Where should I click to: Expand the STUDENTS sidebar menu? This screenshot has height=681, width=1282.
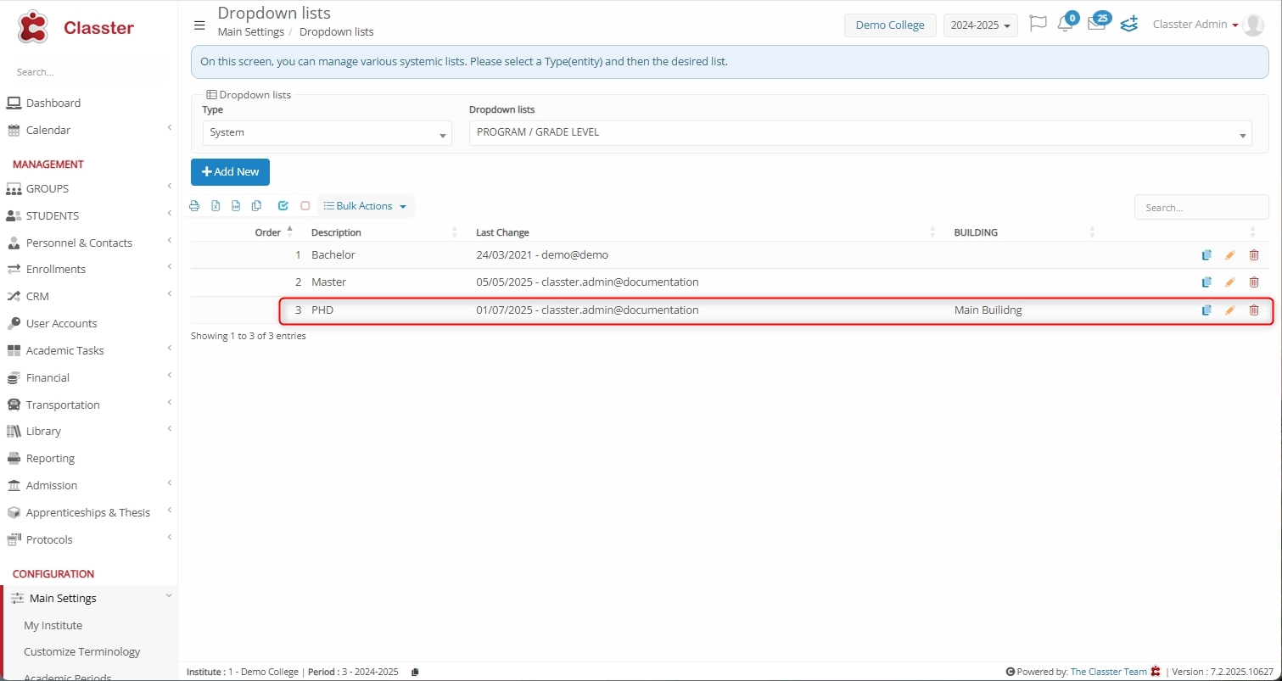(53, 215)
